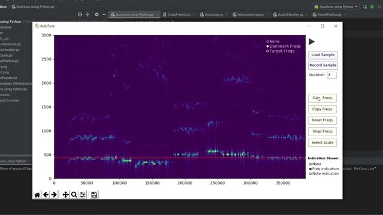Open the run configuration dropdown
This screenshot has width=383, height=215.
336,7
